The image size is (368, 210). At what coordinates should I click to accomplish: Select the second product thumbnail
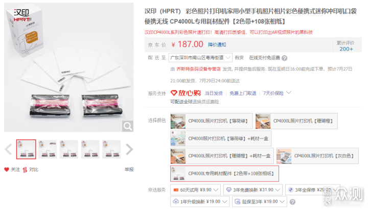[x=48, y=149]
